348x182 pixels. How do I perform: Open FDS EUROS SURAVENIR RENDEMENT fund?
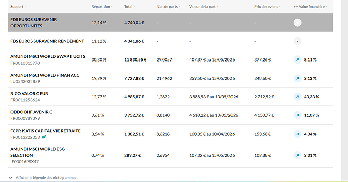(47, 41)
